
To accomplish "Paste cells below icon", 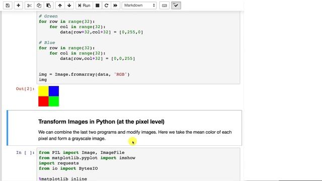I will [x=49, y=6].
